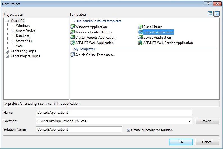Select Visual C# project type
The height and width of the screenshot is (149, 223).
(x=17, y=21)
